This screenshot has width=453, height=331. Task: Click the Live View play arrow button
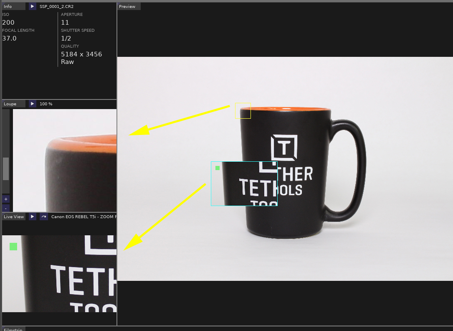point(33,216)
